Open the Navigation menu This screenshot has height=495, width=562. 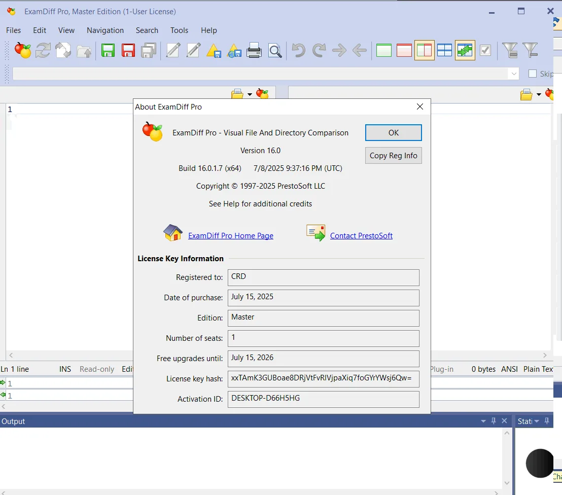(x=105, y=30)
